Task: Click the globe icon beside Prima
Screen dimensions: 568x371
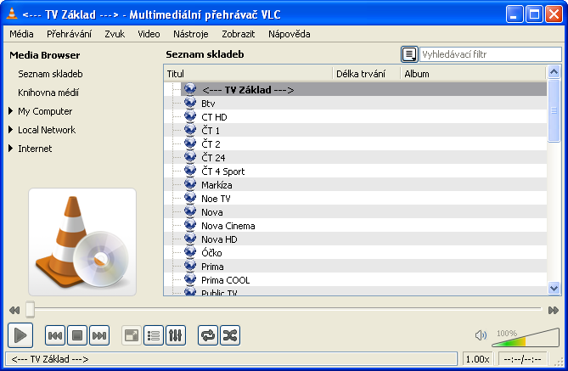Action: 190,266
